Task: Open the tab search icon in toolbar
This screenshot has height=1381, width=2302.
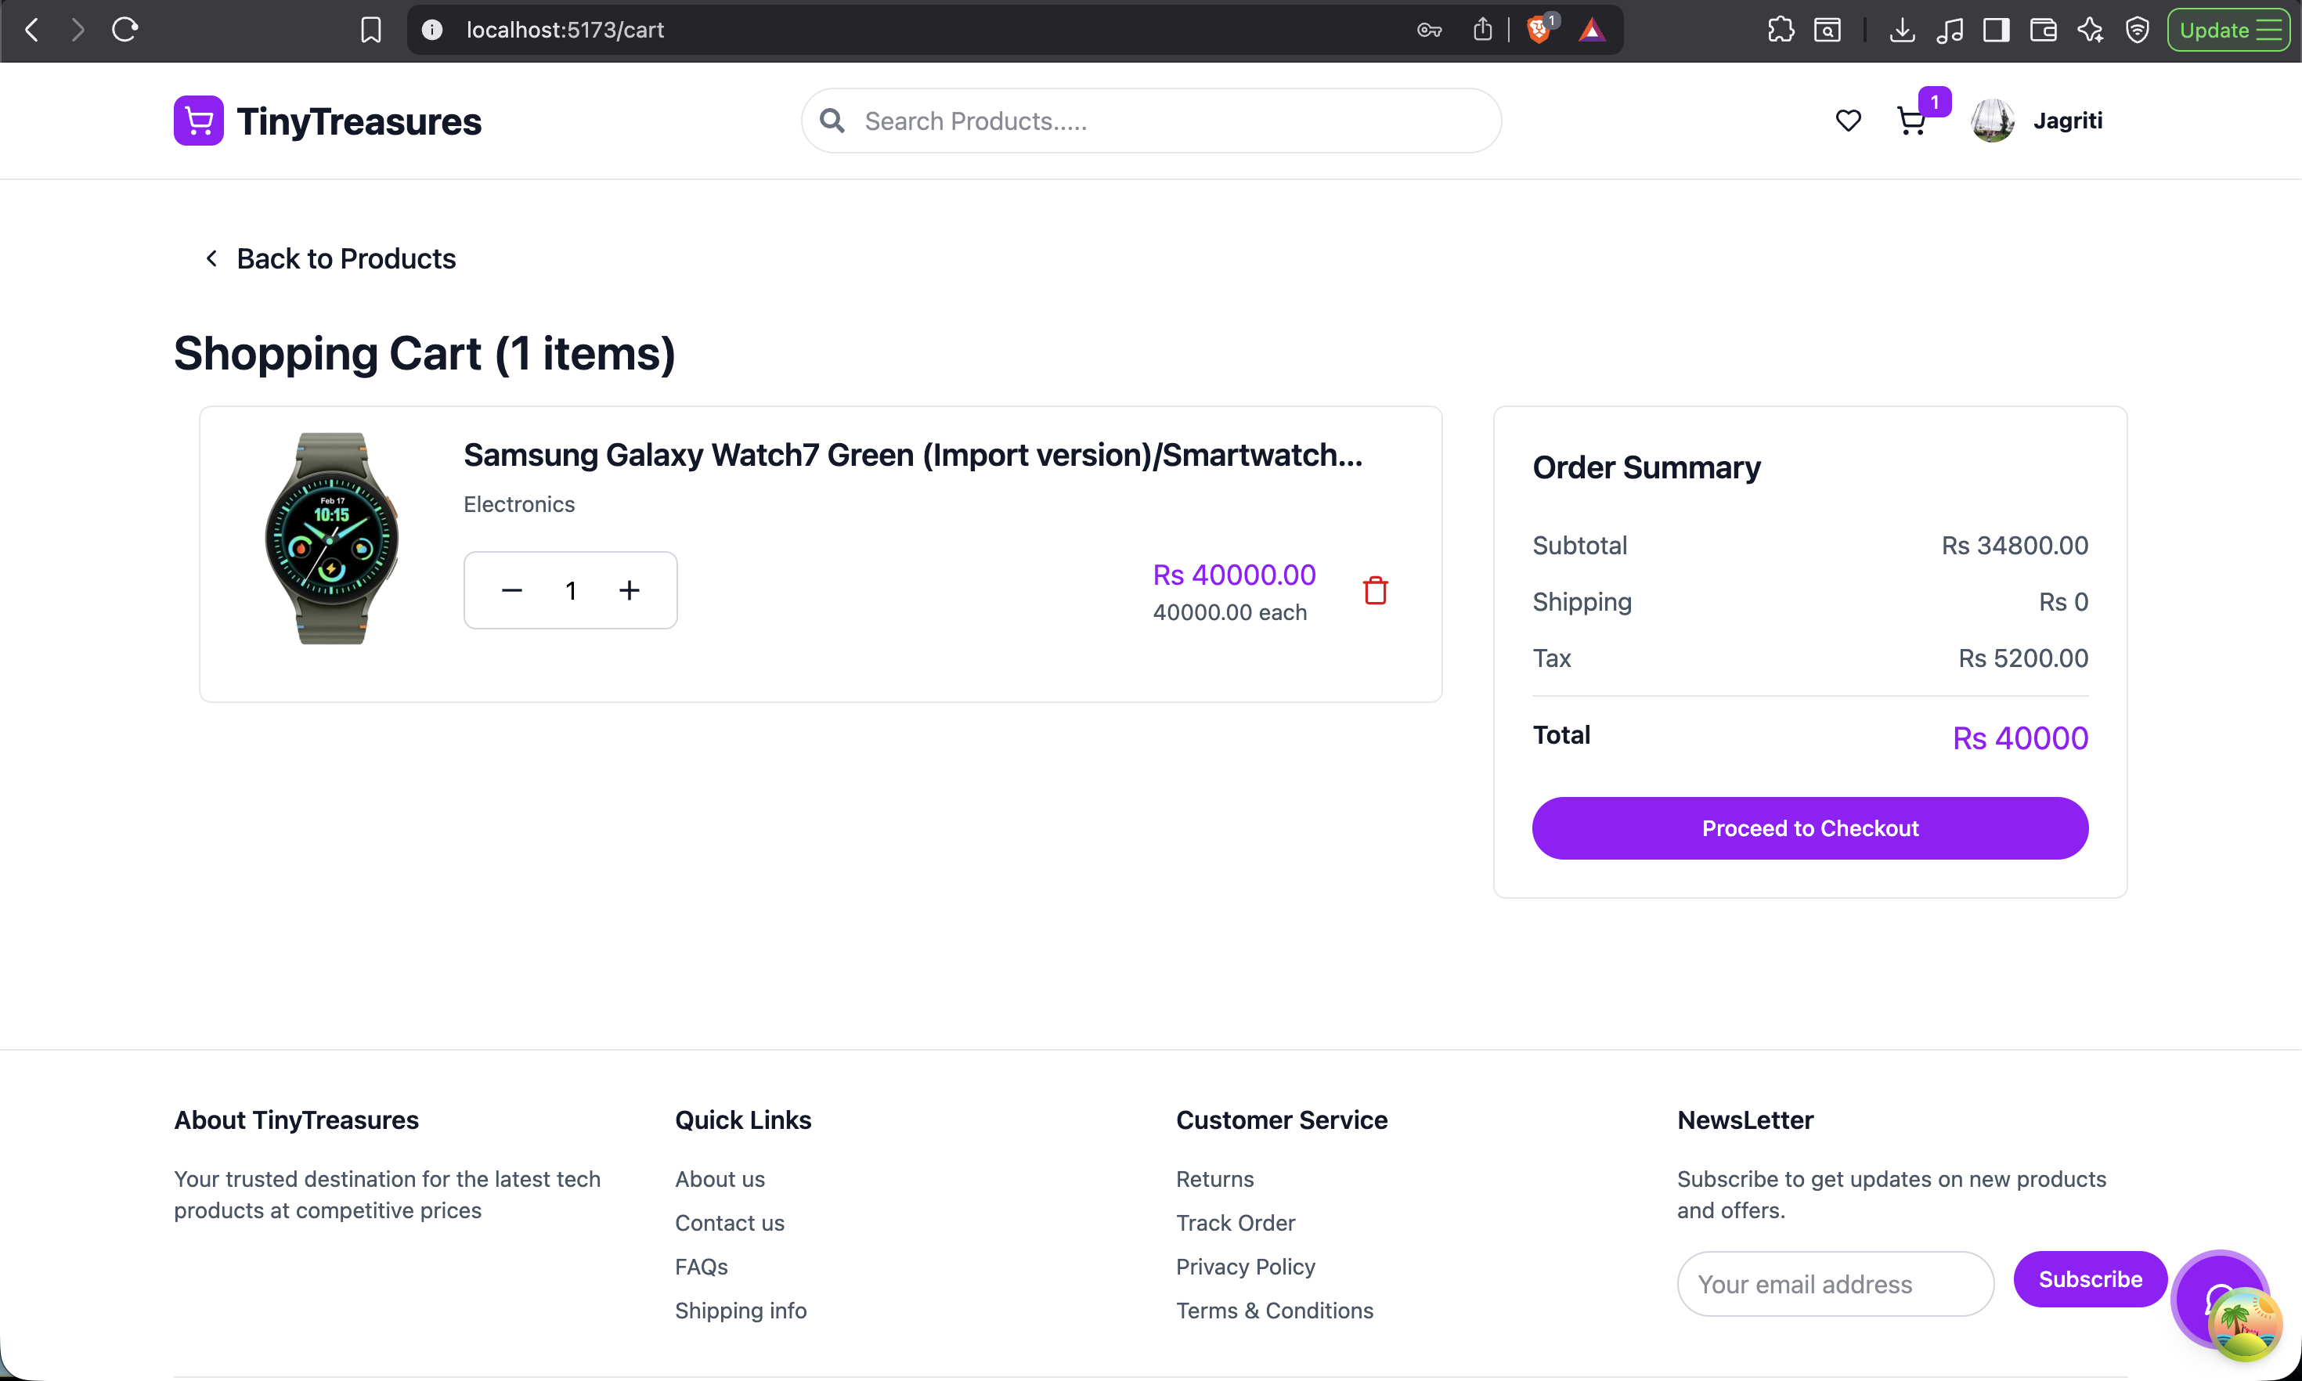Action: tap(1828, 30)
